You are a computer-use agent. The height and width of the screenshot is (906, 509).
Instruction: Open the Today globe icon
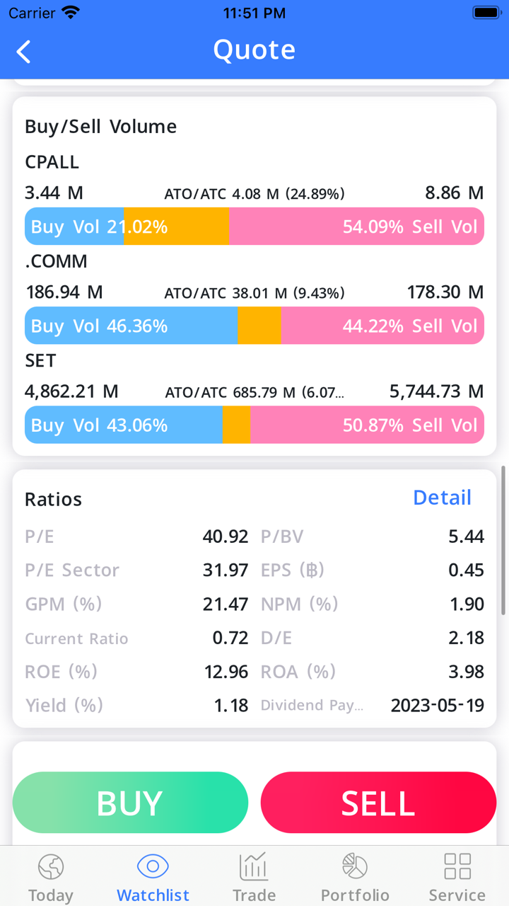click(51, 866)
